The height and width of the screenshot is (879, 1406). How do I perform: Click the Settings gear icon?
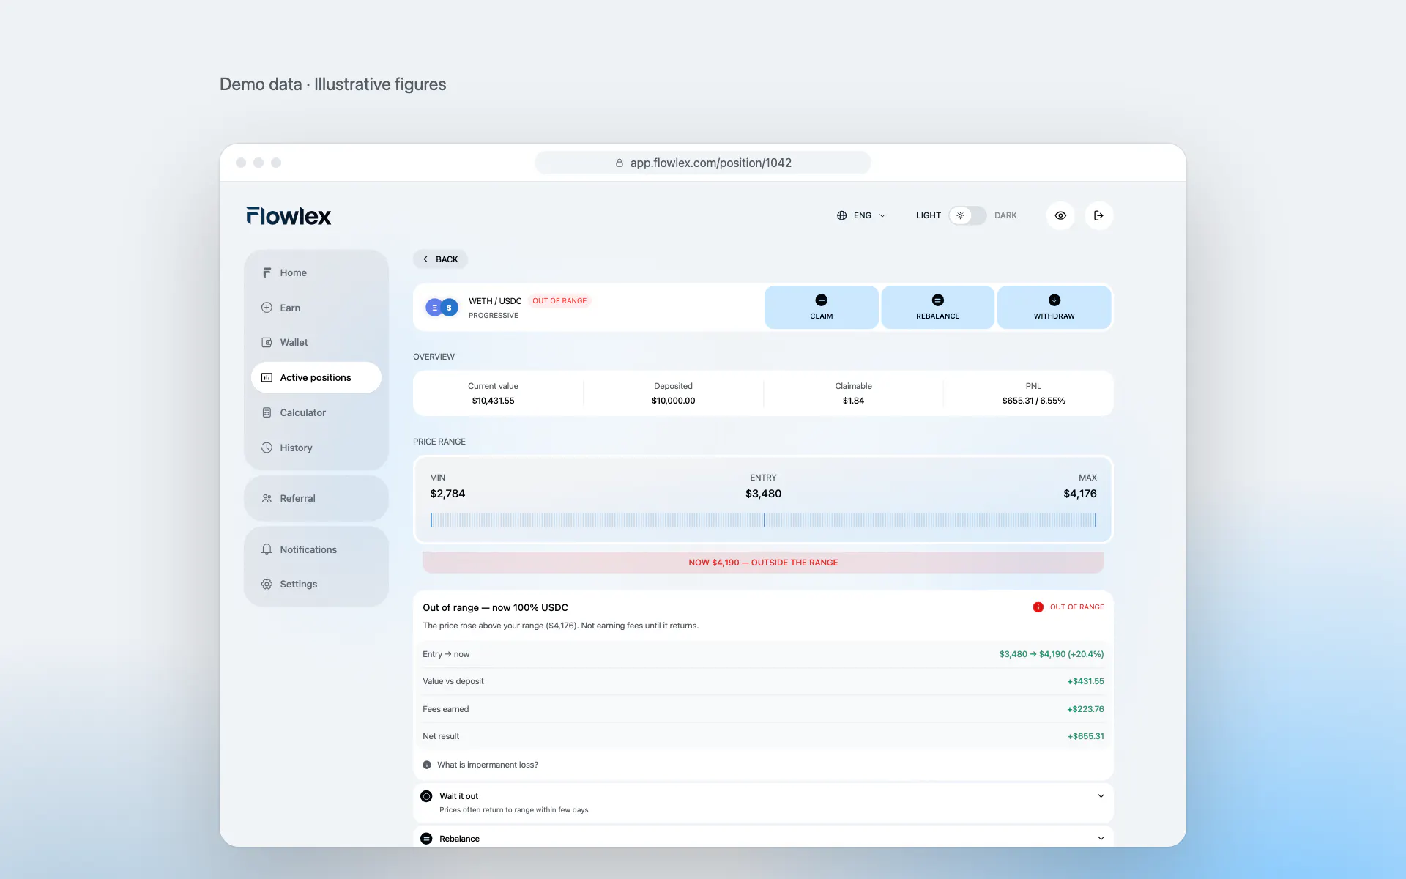click(x=267, y=584)
